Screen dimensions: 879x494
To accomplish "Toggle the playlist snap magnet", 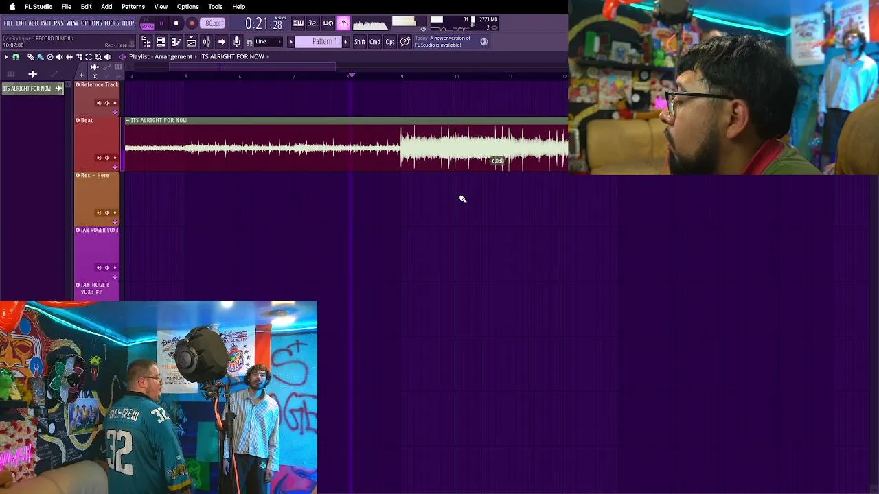I will point(16,57).
